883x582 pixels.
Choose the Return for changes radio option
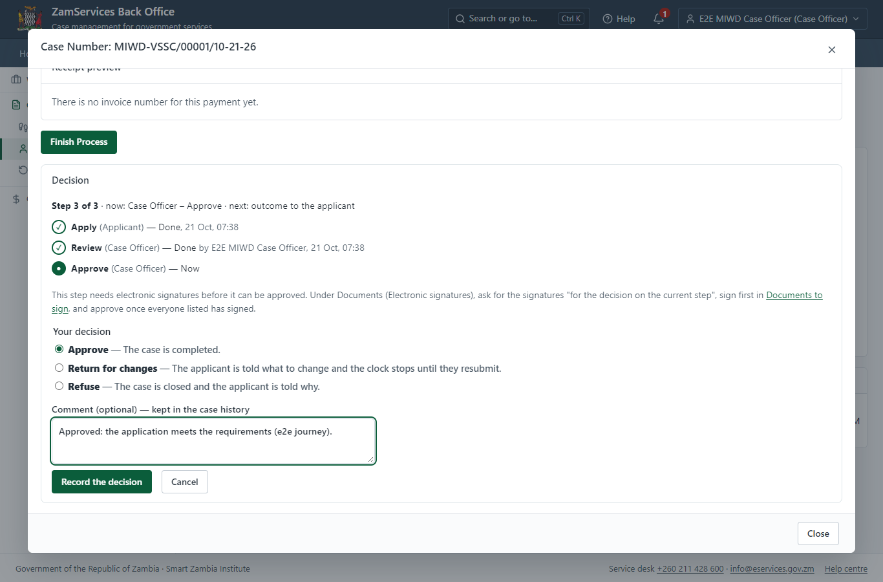click(59, 368)
